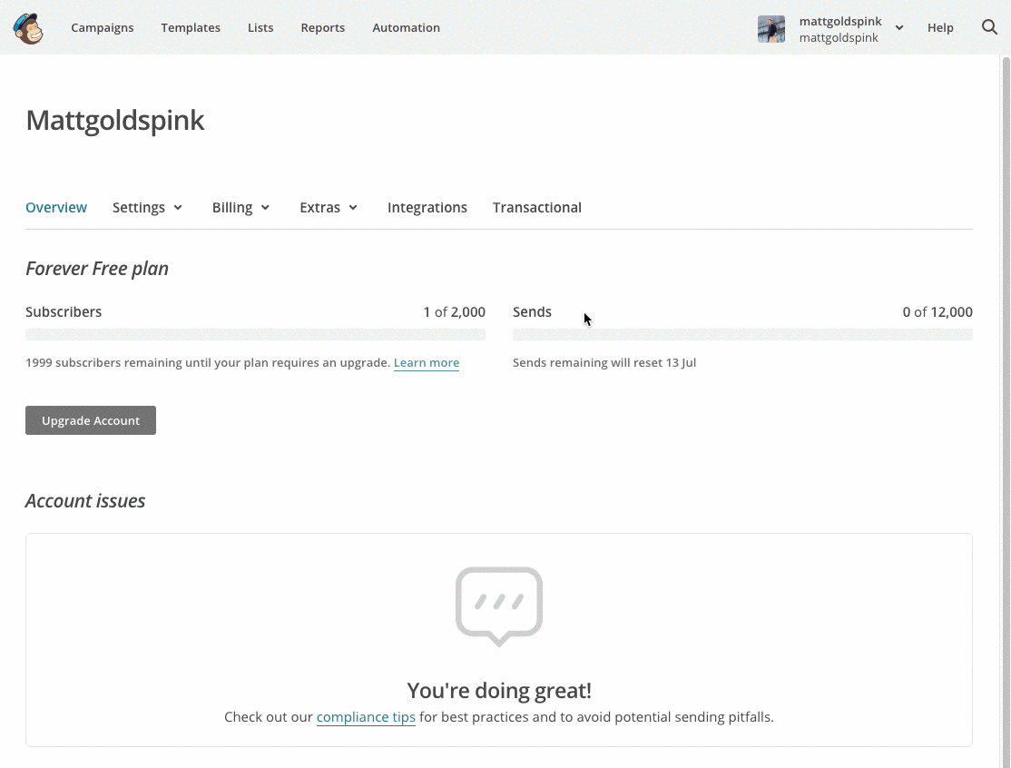Navigate to Lists

pyautogui.click(x=260, y=27)
